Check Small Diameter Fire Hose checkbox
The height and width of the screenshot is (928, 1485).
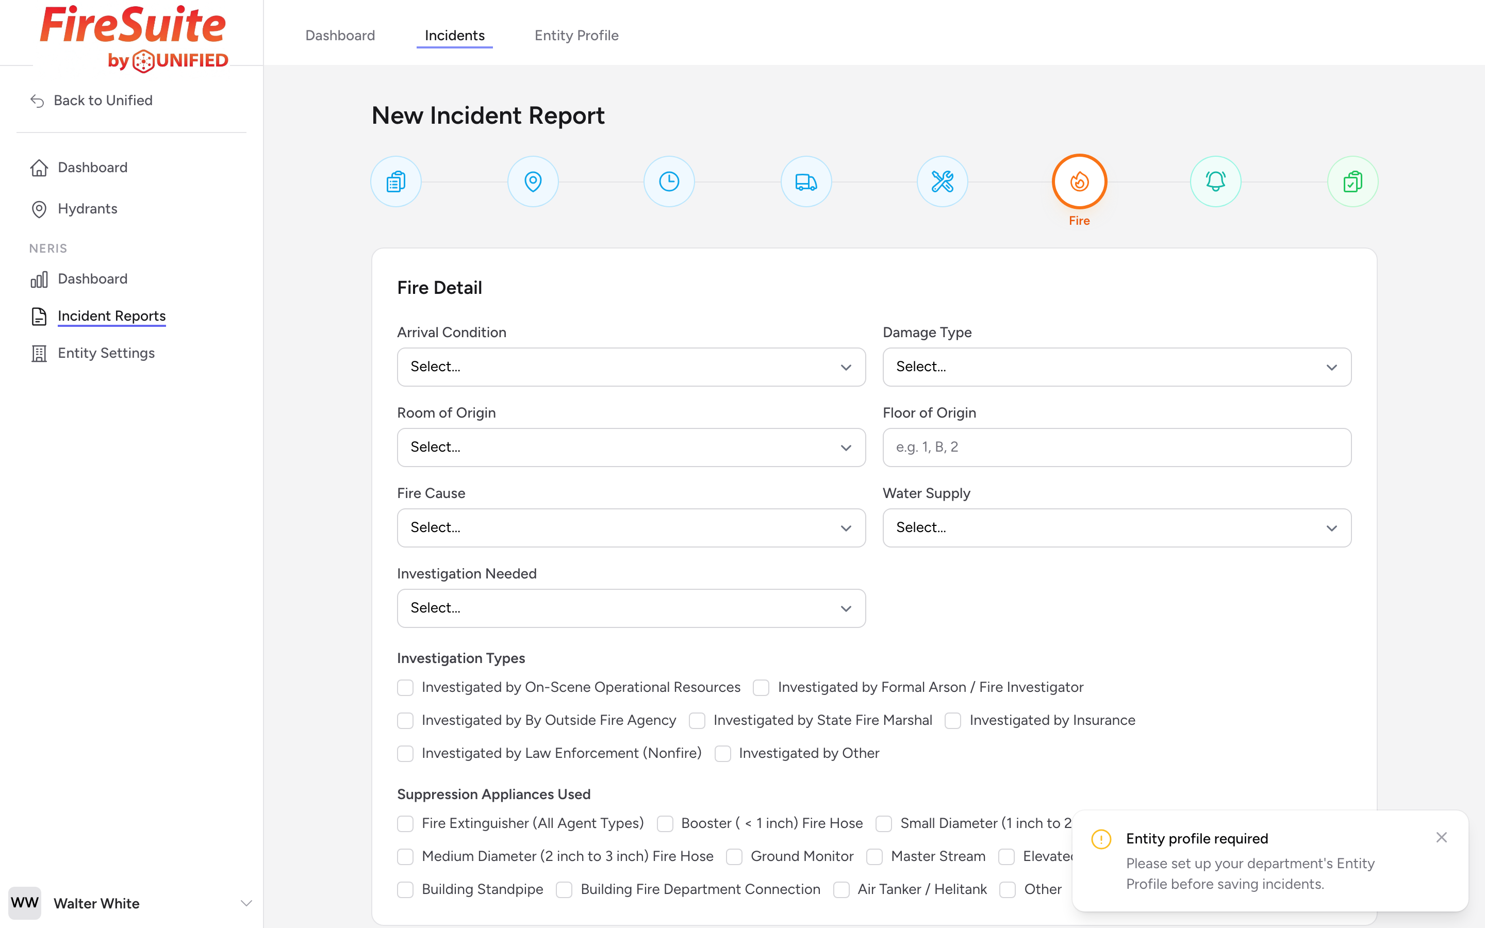coord(884,824)
